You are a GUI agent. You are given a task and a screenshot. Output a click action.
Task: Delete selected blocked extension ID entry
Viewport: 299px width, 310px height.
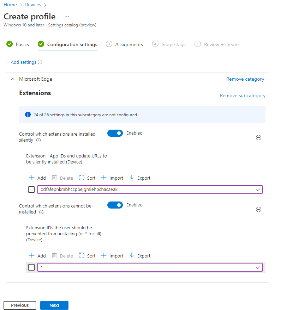[x=62, y=256]
